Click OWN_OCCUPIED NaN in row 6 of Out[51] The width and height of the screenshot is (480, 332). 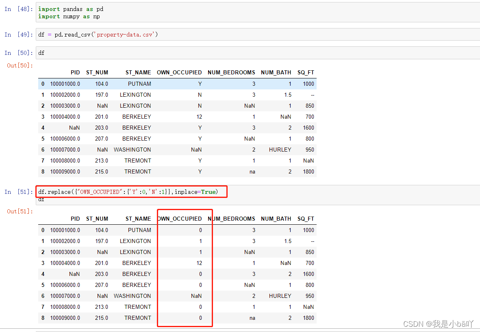pyautogui.click(x=196, y=296)
